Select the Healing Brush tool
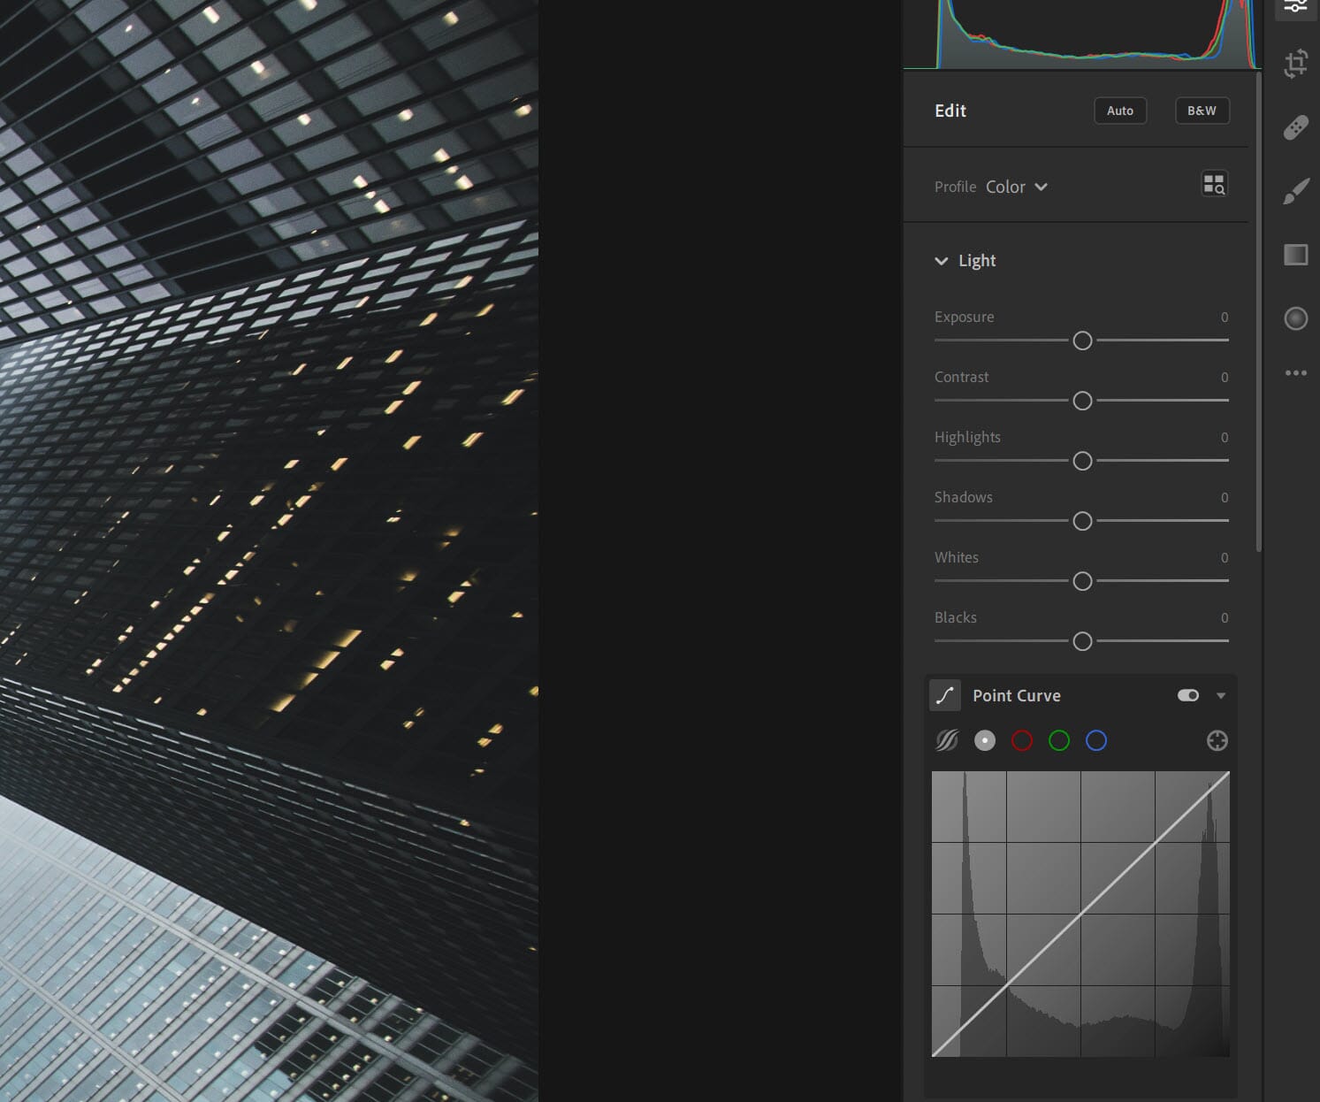 click(1296, 128)
